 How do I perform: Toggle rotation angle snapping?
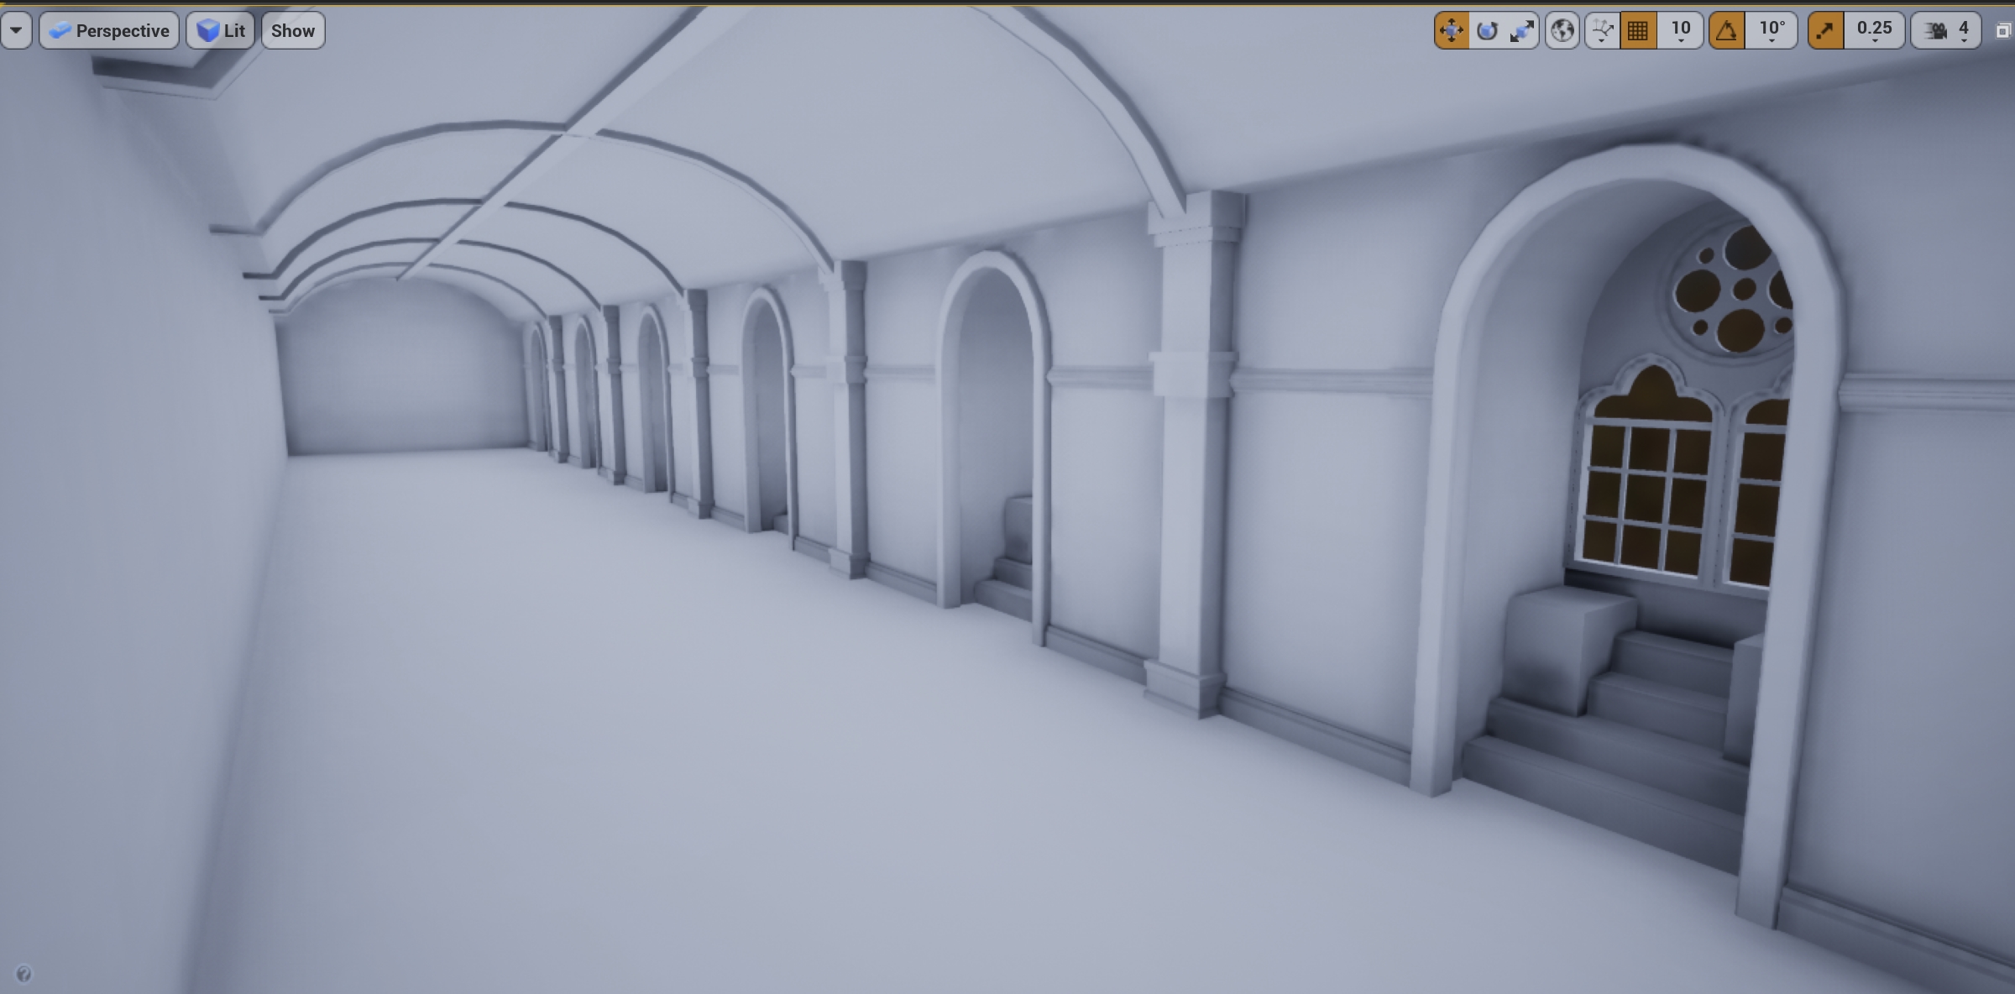(1726, 31)
